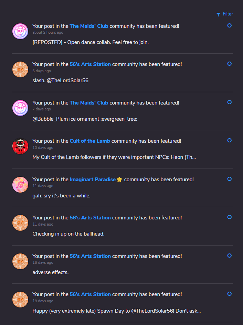The width and height of the screenshot is (243, 325).
Task: Click the avatar beside 'Checking in up on the ballhead'
Action: (20, 223)
